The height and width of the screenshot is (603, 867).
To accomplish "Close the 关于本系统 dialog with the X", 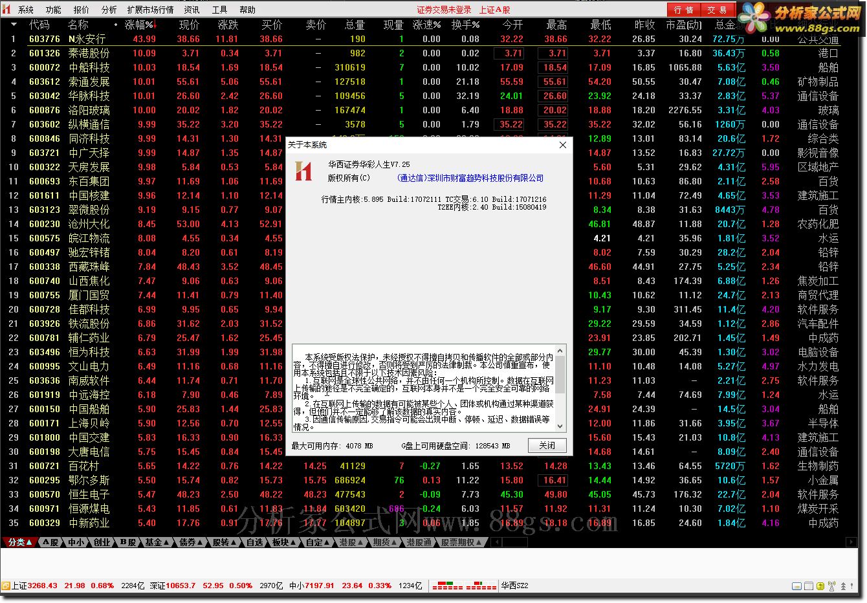I will pos(563,145).
